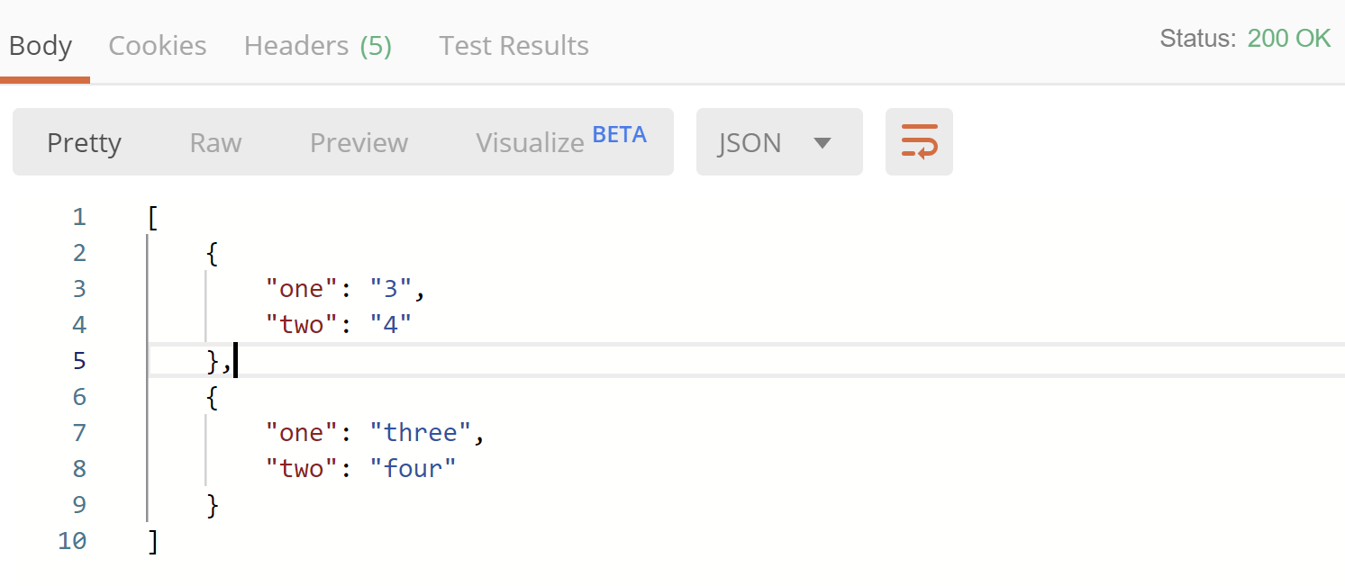Click the "one" key on line 3
Screen dimensions: 1345x586
tap(298, 288)
